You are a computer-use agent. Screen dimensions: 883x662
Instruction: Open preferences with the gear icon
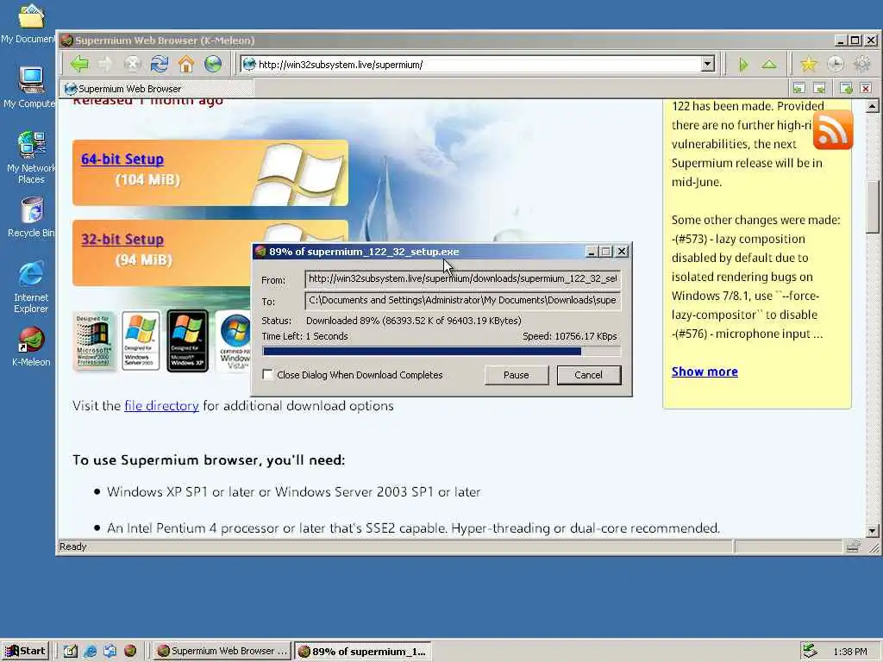[862, 64]
